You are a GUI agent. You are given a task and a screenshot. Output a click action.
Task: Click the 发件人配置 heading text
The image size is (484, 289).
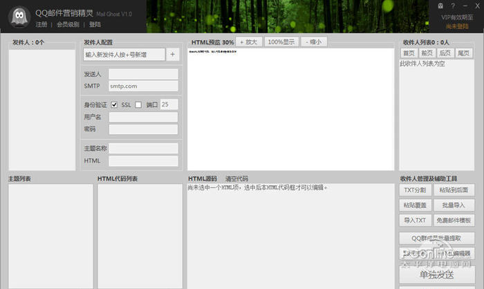[98, 42]
